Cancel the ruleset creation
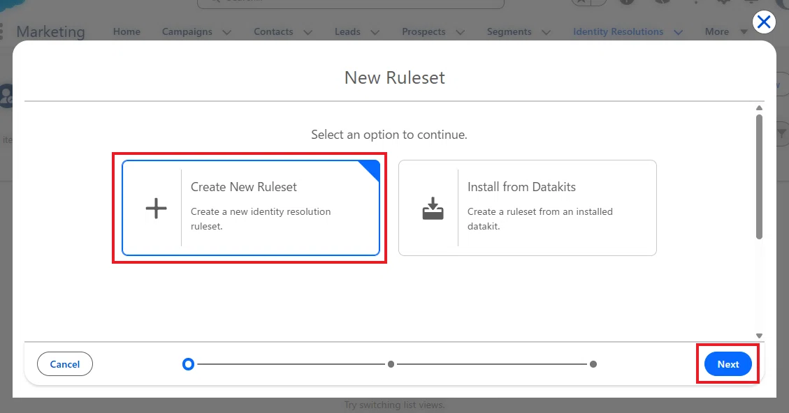Screen dimensions: 789x413 click(x=65, y=364)
